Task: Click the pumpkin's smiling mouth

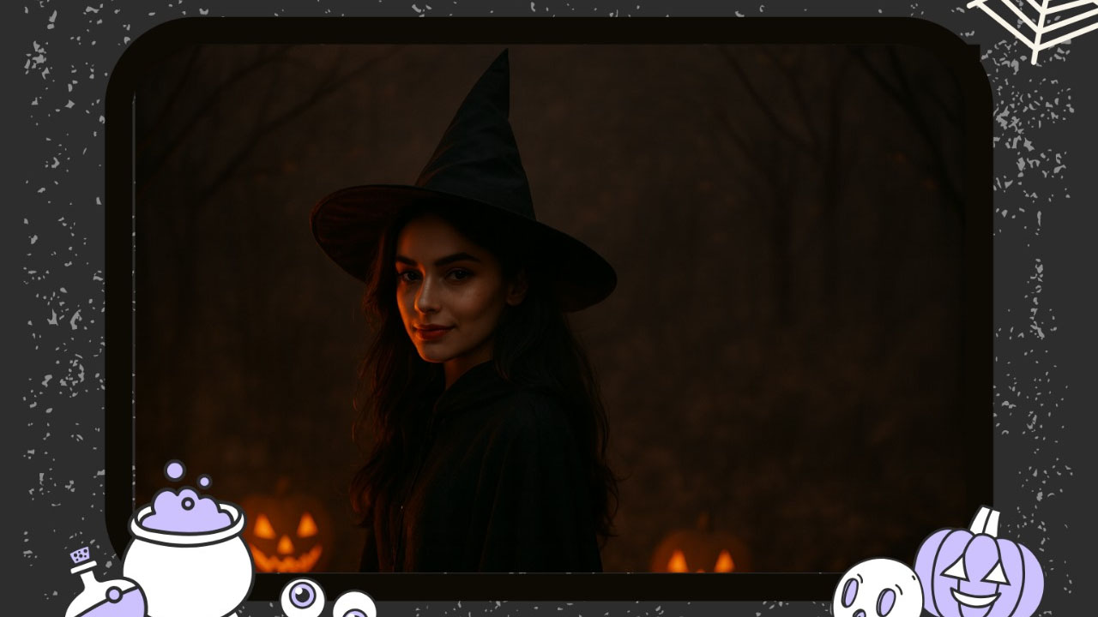Action: pos(972,598)
